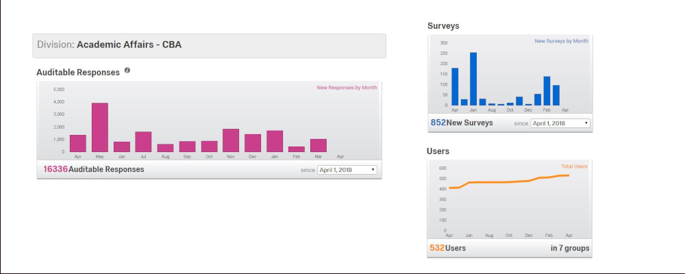
Task: Click the 852 New Surveys total
Action: [x=462, y=123]
